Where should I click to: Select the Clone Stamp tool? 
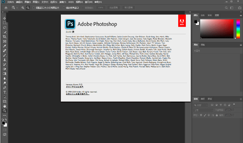[5, 60]
